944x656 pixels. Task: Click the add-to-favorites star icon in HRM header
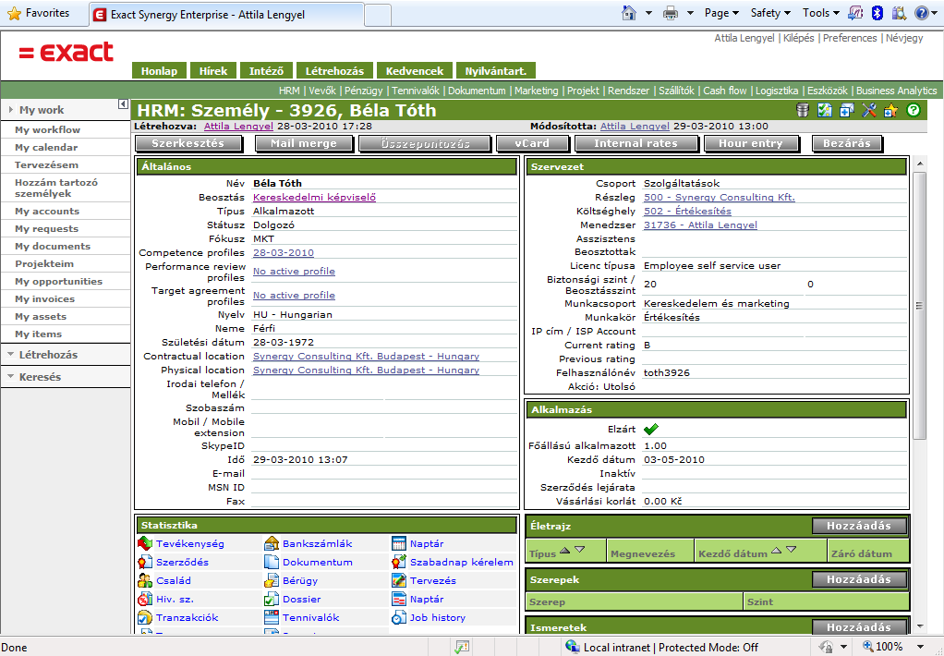pyautogui.click(x=891, y=110)
